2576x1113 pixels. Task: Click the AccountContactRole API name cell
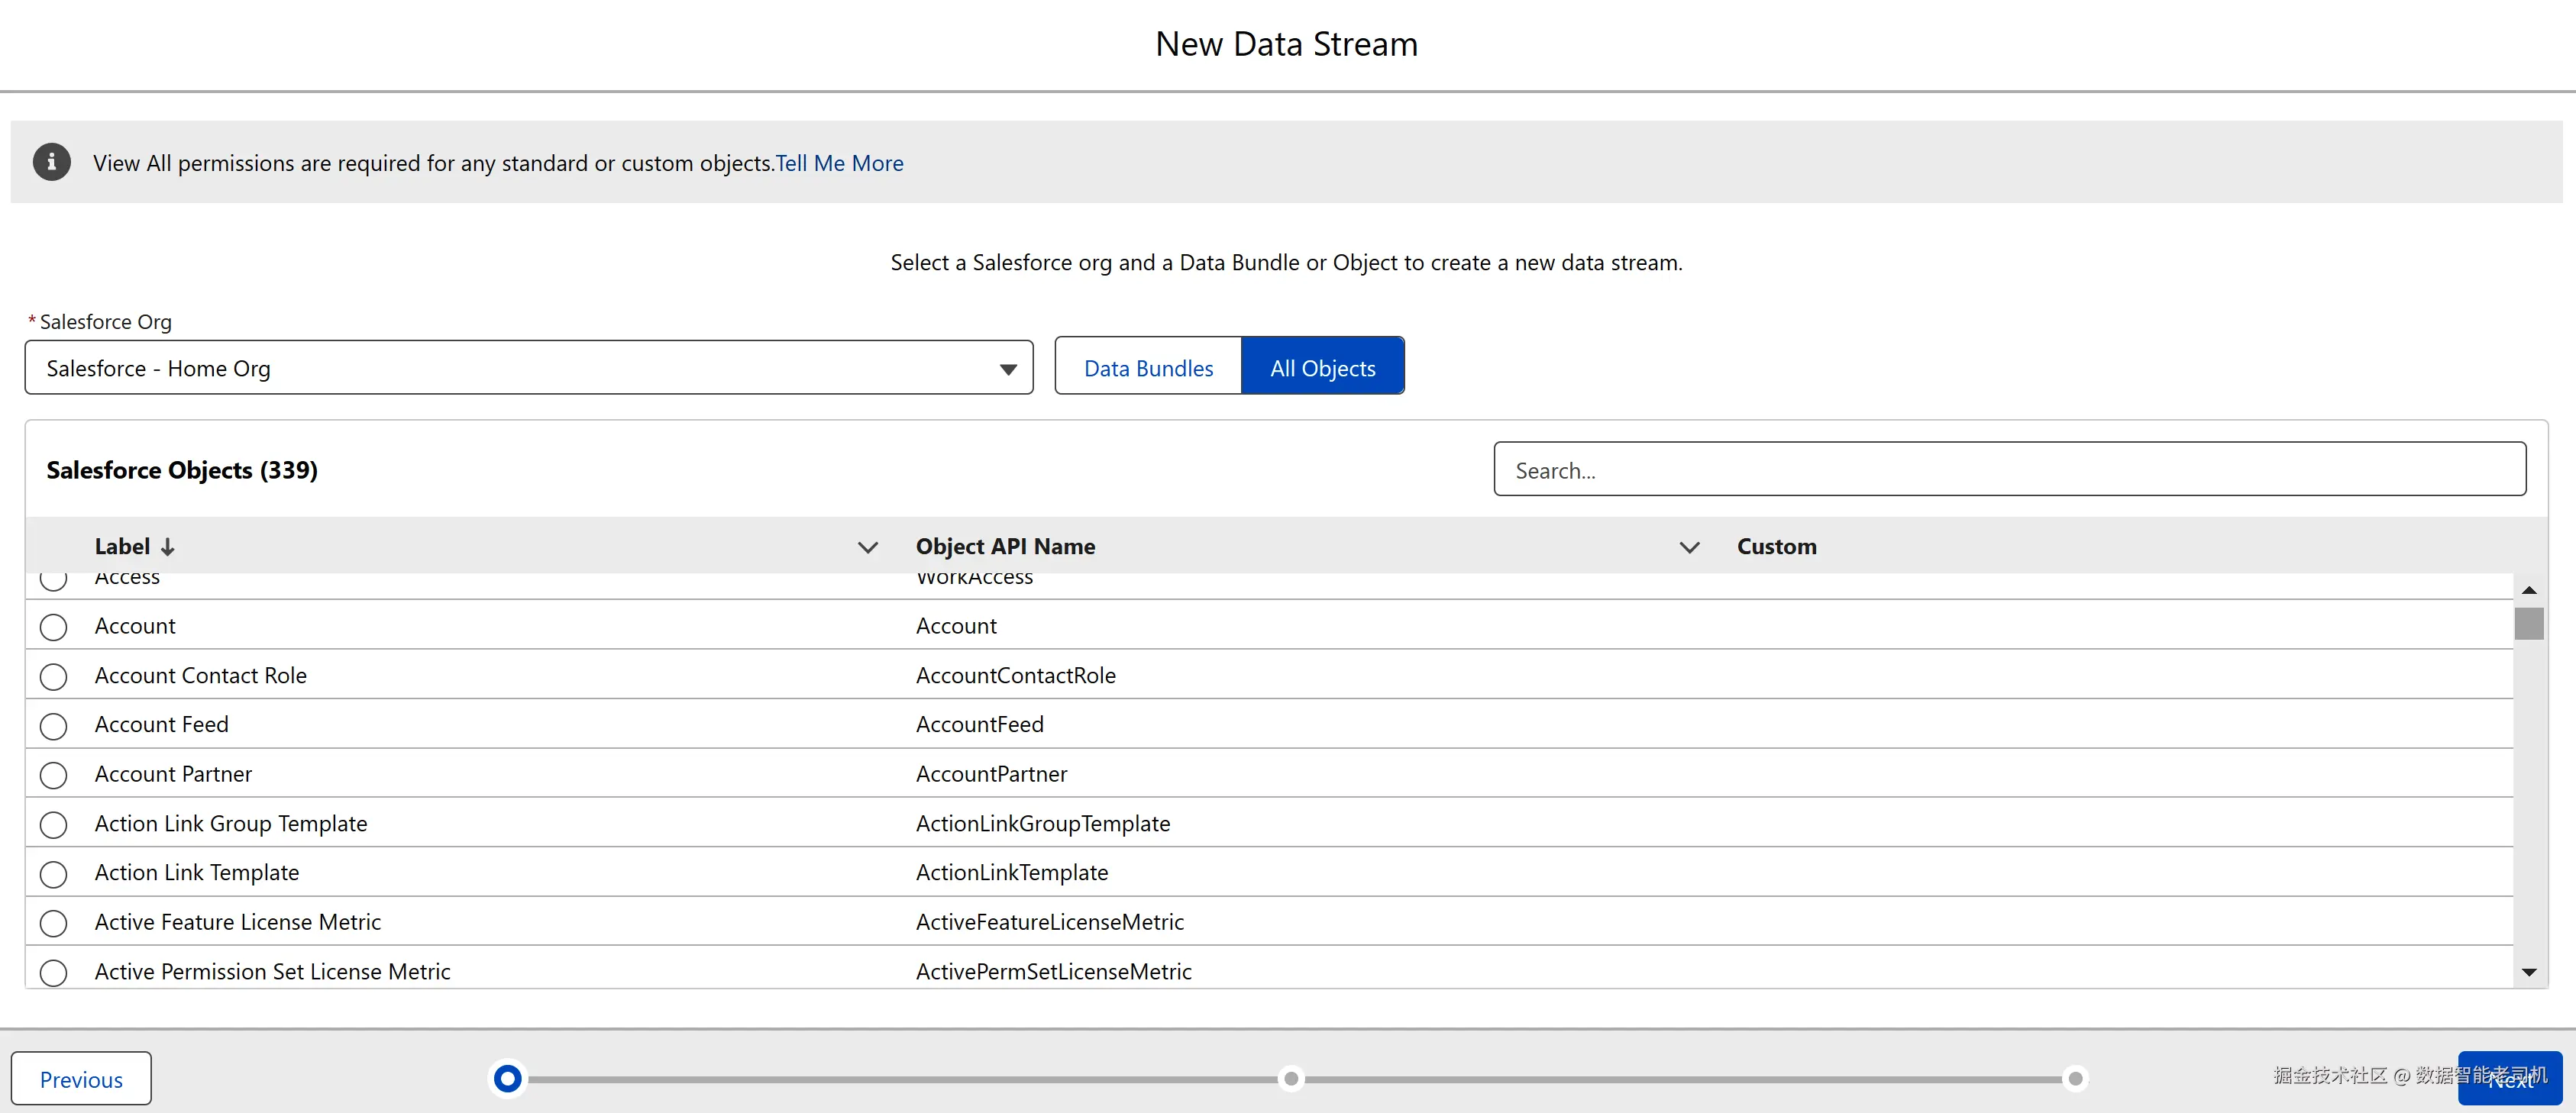click(x=1015, y=675)
